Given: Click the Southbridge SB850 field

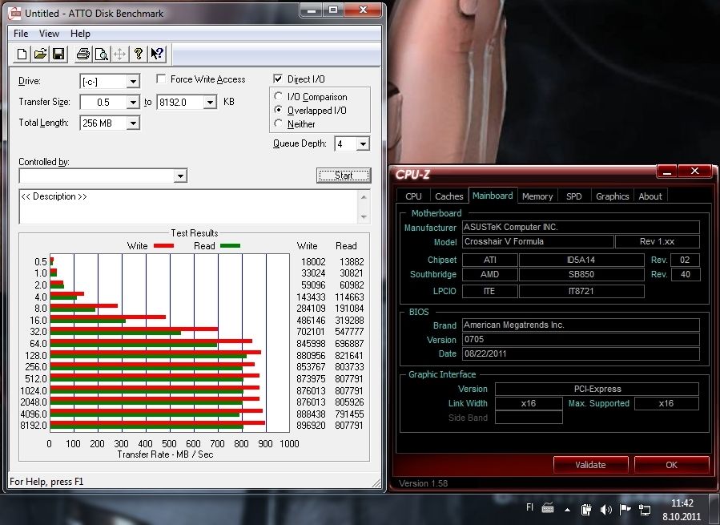Looking at the screenshot, I should coord(581,274).
